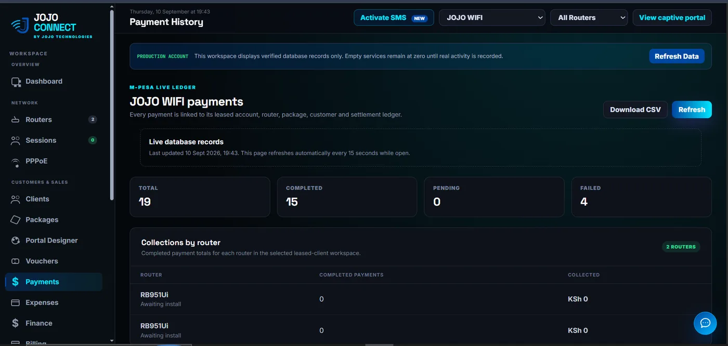
Task: Click the M-PESA LIVE LEDGER label
Action: pos(163,87)
